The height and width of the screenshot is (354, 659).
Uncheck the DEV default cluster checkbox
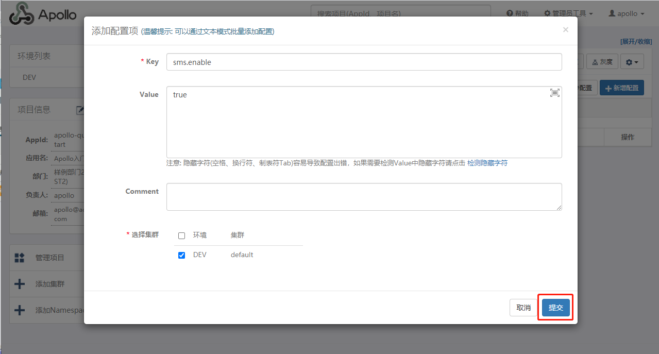181,255
